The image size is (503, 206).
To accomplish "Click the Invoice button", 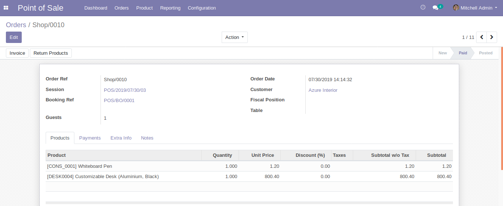I will coord(17,53).
